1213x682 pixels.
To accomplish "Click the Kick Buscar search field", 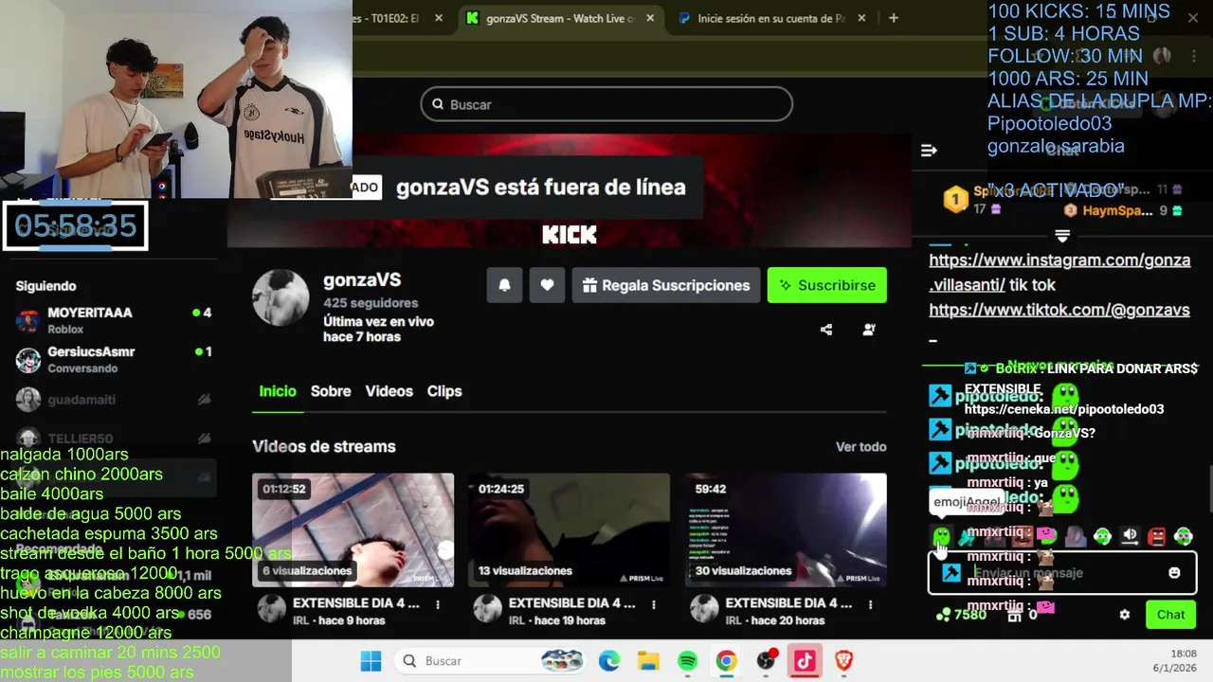I will [606, 104].
